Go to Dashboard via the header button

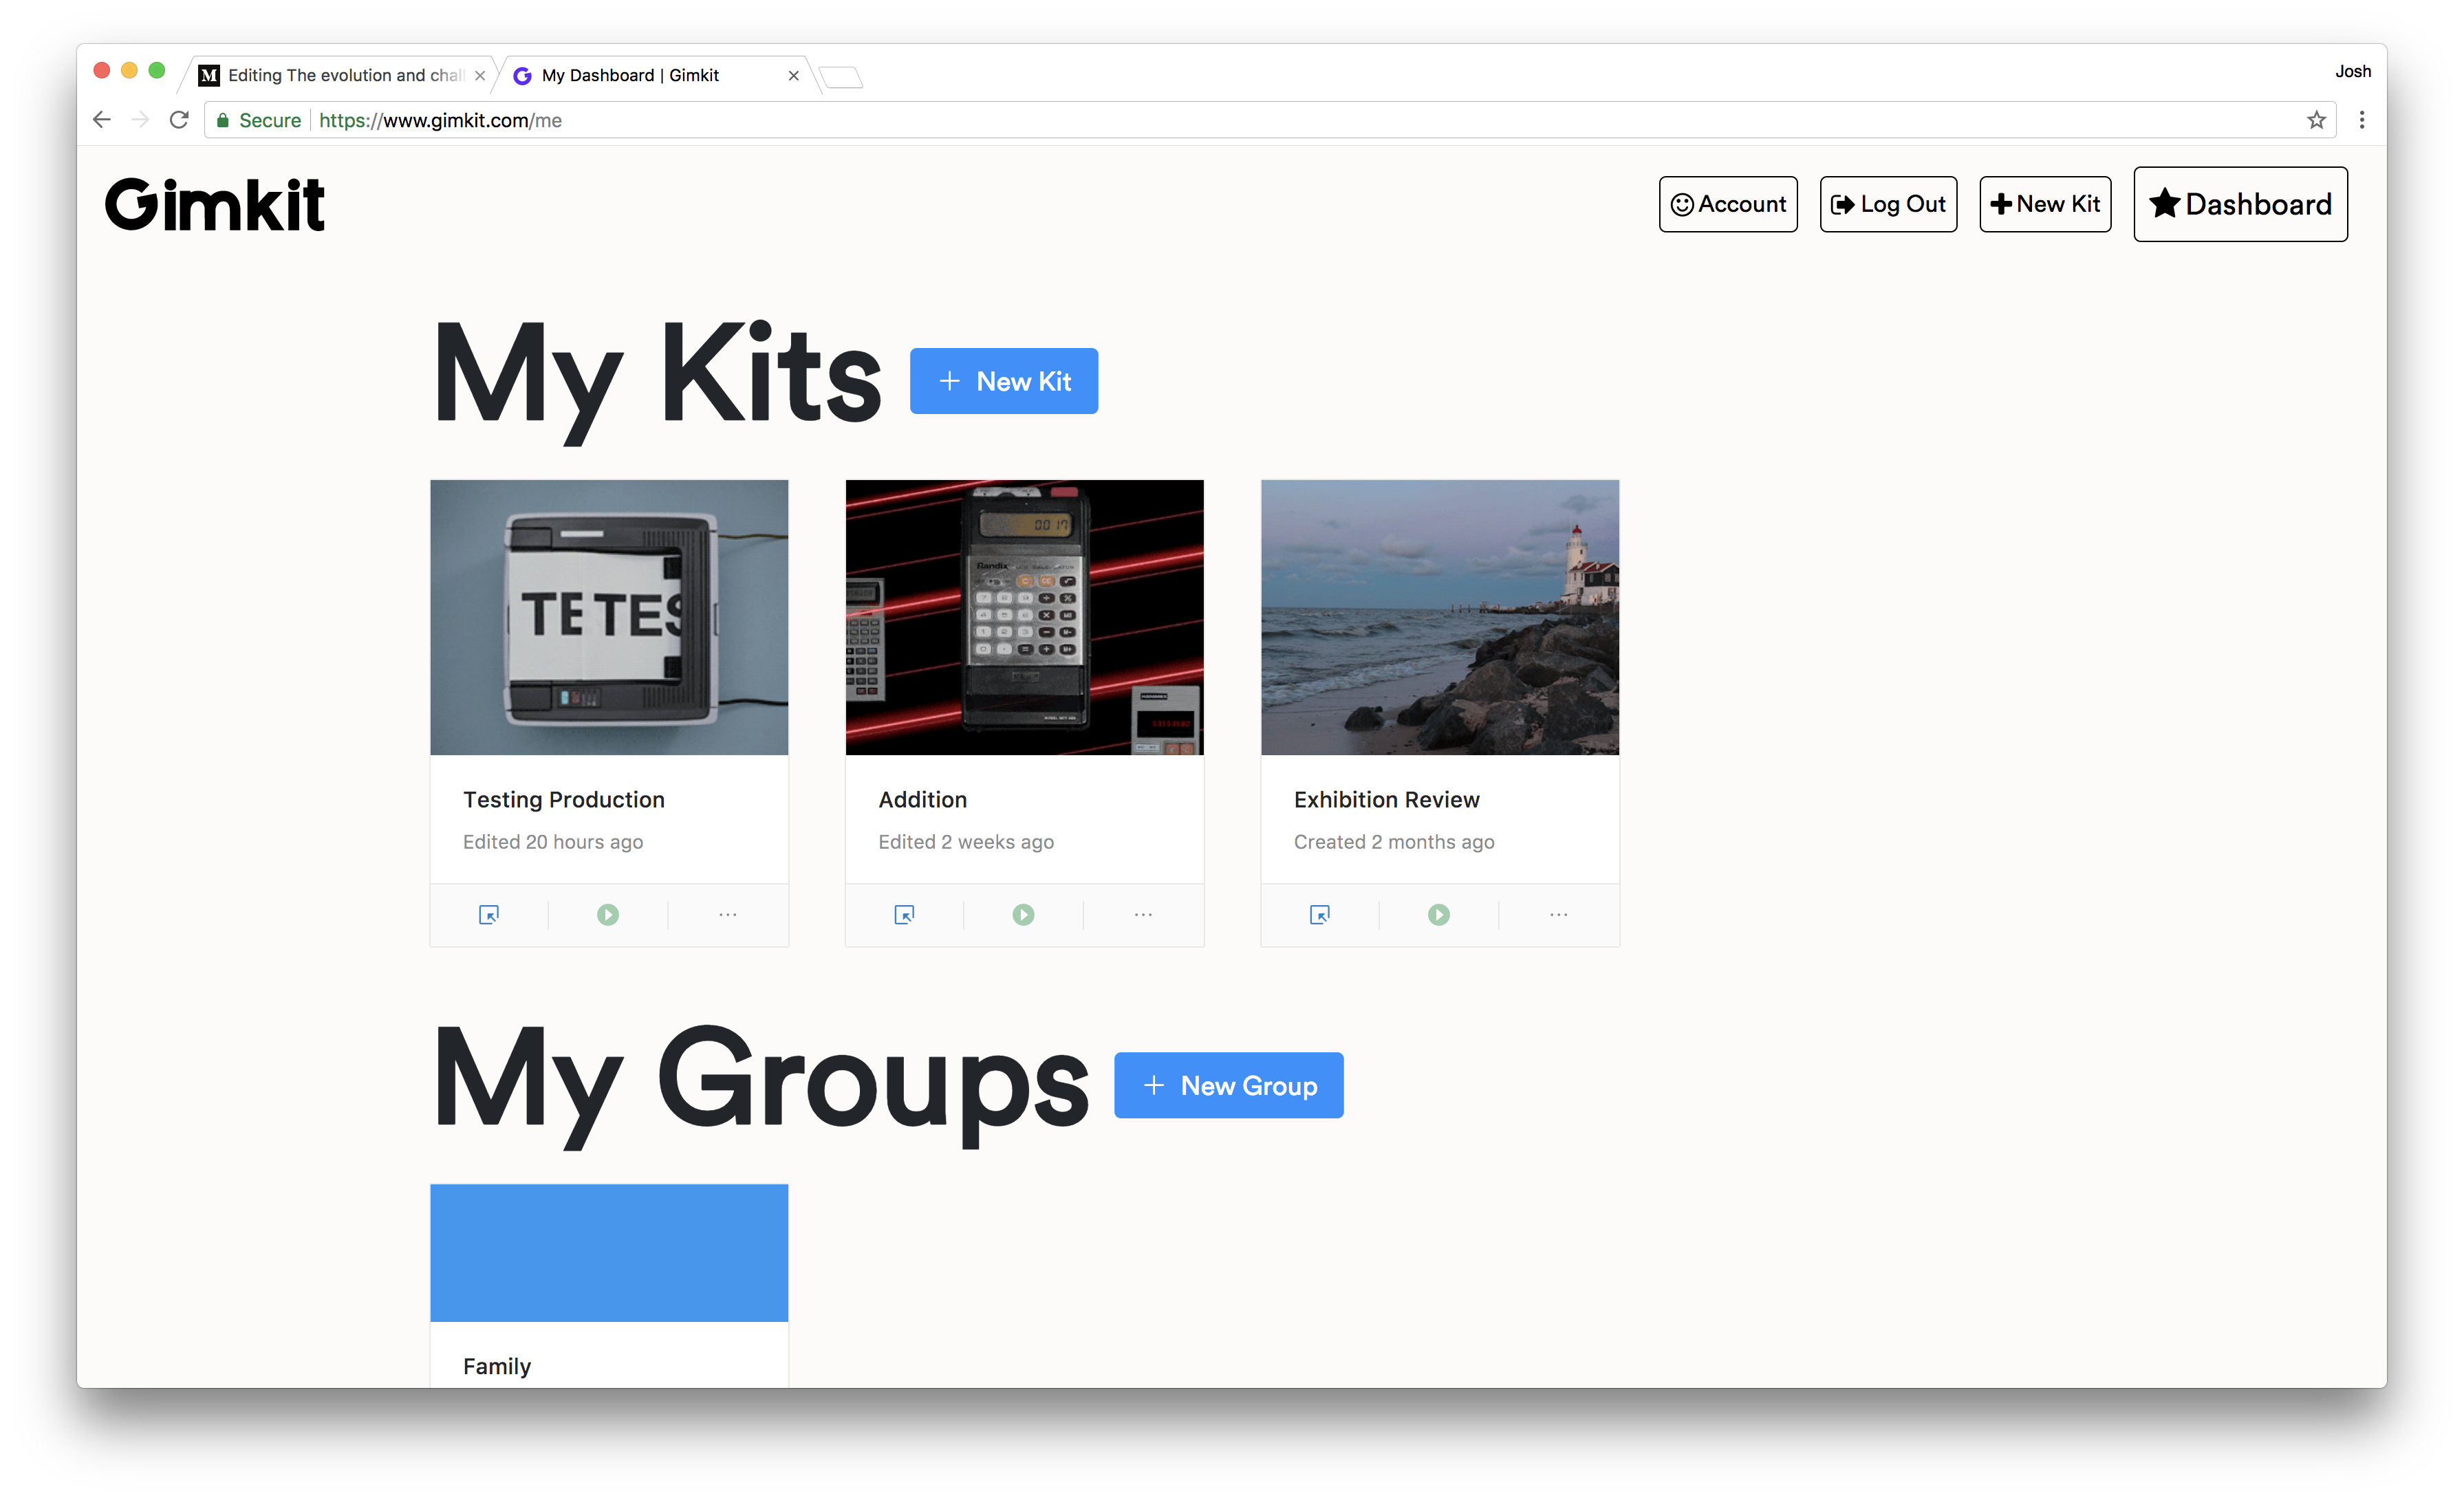click(x=2240, y=204)
